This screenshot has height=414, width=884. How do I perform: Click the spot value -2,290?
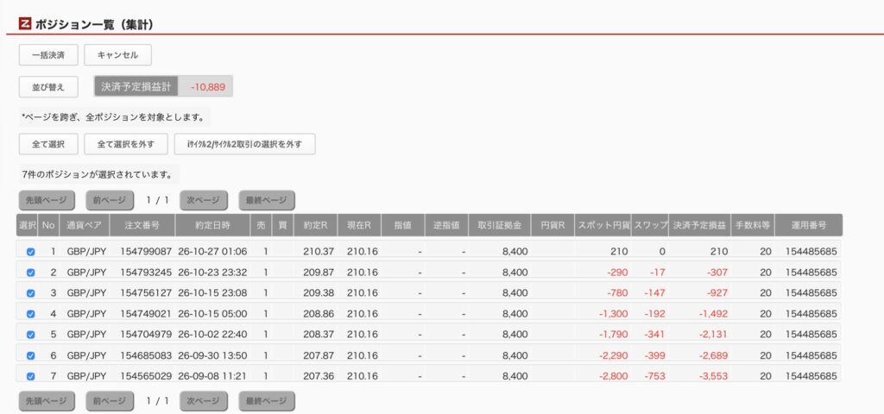click(613, 356)
